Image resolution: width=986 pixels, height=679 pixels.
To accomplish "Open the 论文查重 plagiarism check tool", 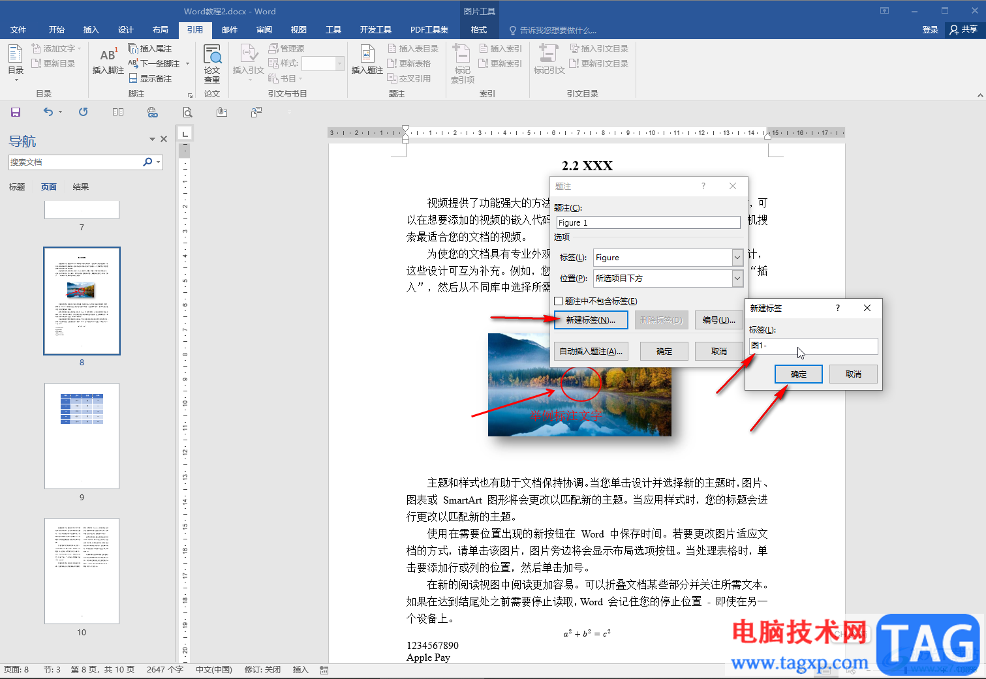I will coord(212,63).
